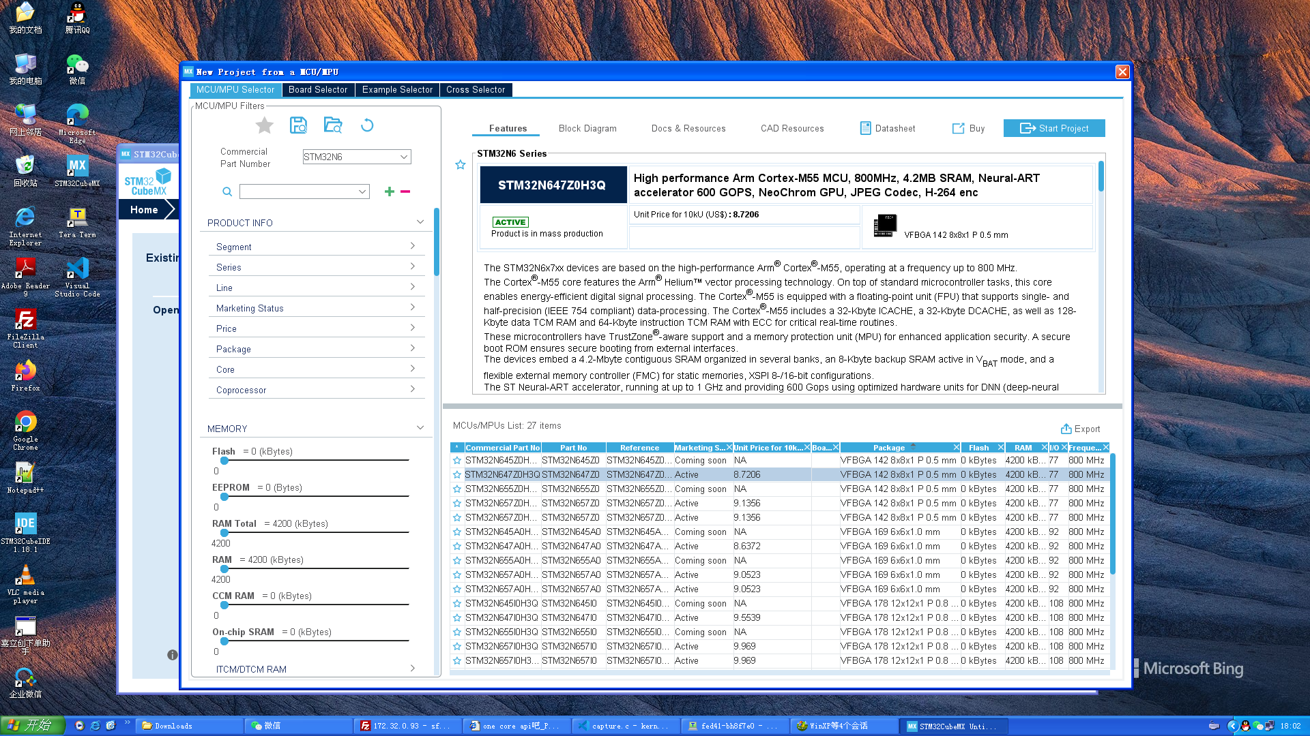Click the CCM RAM slider handle
Screen dimensions: 1310x736
pos(224,605)
